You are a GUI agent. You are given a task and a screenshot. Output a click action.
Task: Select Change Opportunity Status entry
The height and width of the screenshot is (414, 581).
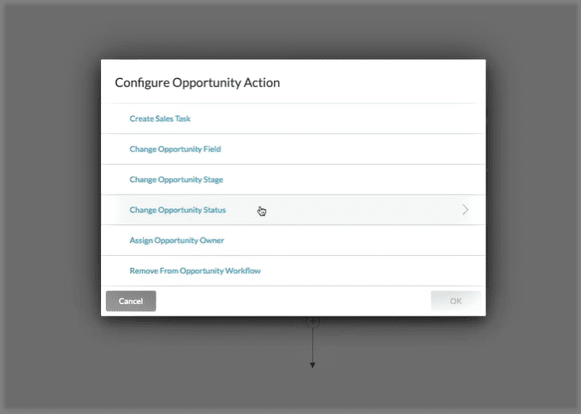click(178, 210)
